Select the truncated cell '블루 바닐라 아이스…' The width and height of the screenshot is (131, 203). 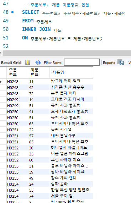pyautogui.click(x=71, y=166)
